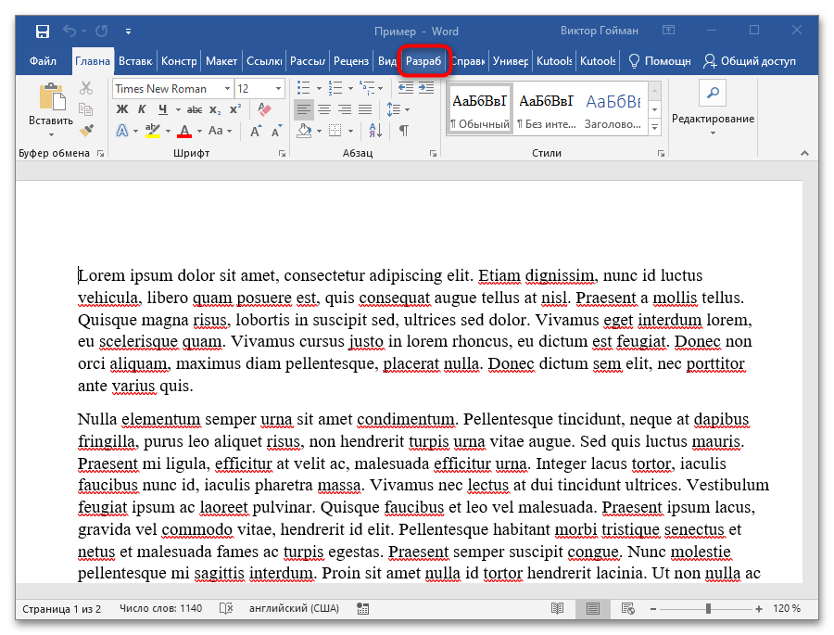Click the Общий доступ share button
834x635 pixels.
point(750,62)
